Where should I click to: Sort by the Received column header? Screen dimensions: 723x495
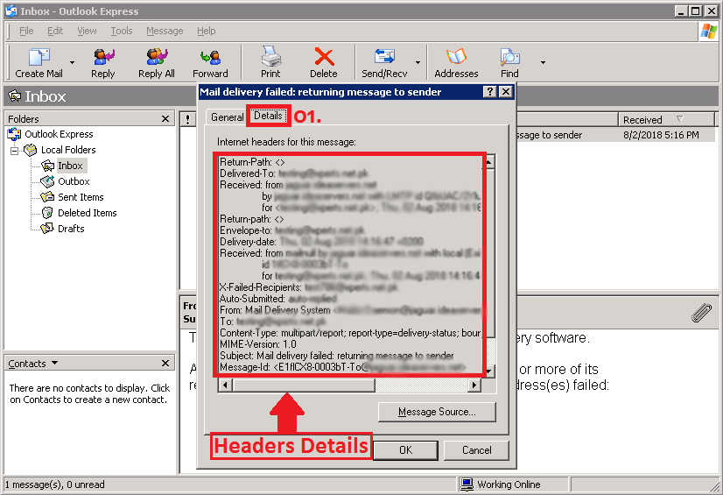(x=665, y=119)
